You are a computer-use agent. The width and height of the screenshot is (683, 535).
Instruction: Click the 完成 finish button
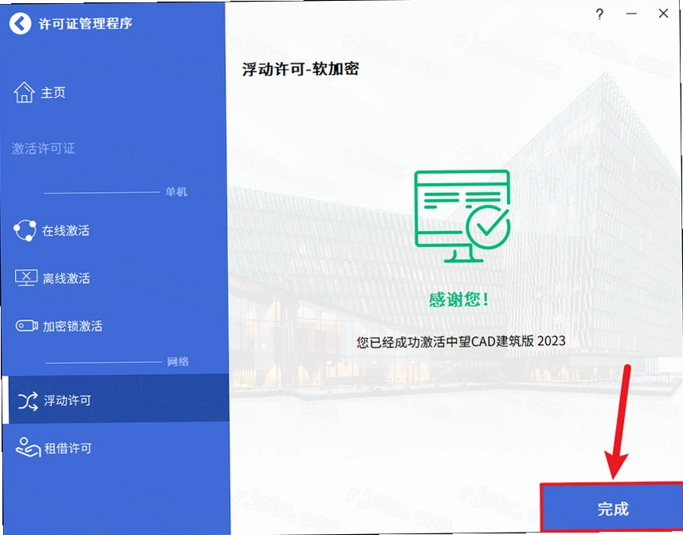pos(612,508)
